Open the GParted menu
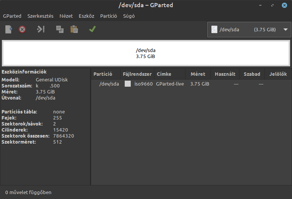Screen dimensions: 292x199 [12, 16]
